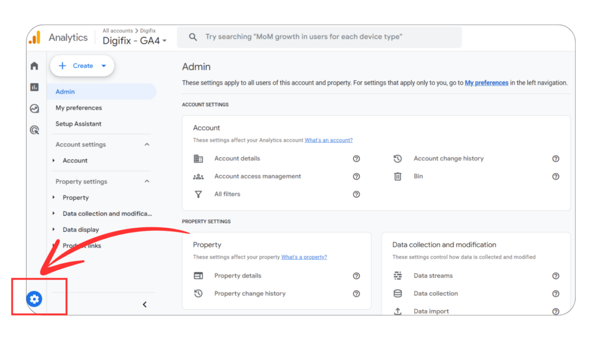604x340 pixels.
Task: Open the Create dropdown arrow
Action: (x=104, y=66)
